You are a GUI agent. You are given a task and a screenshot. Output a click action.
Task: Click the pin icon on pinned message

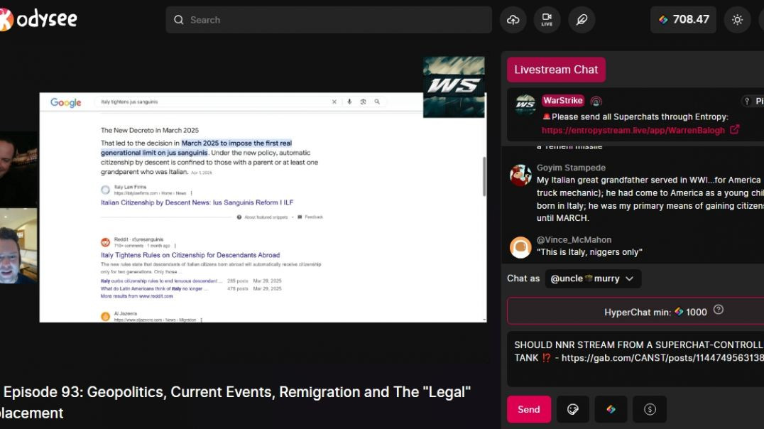coord(746,101)
